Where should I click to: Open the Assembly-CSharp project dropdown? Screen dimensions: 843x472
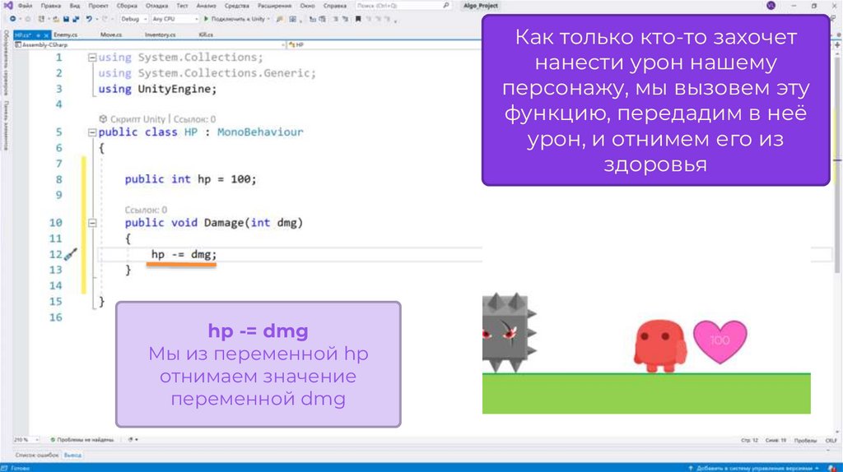pos(150,44)
